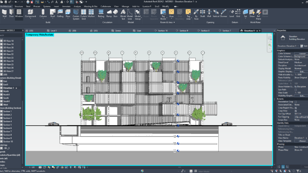Select the Window tool
Viewport: 308px width, 173px height.
point(19,14)
